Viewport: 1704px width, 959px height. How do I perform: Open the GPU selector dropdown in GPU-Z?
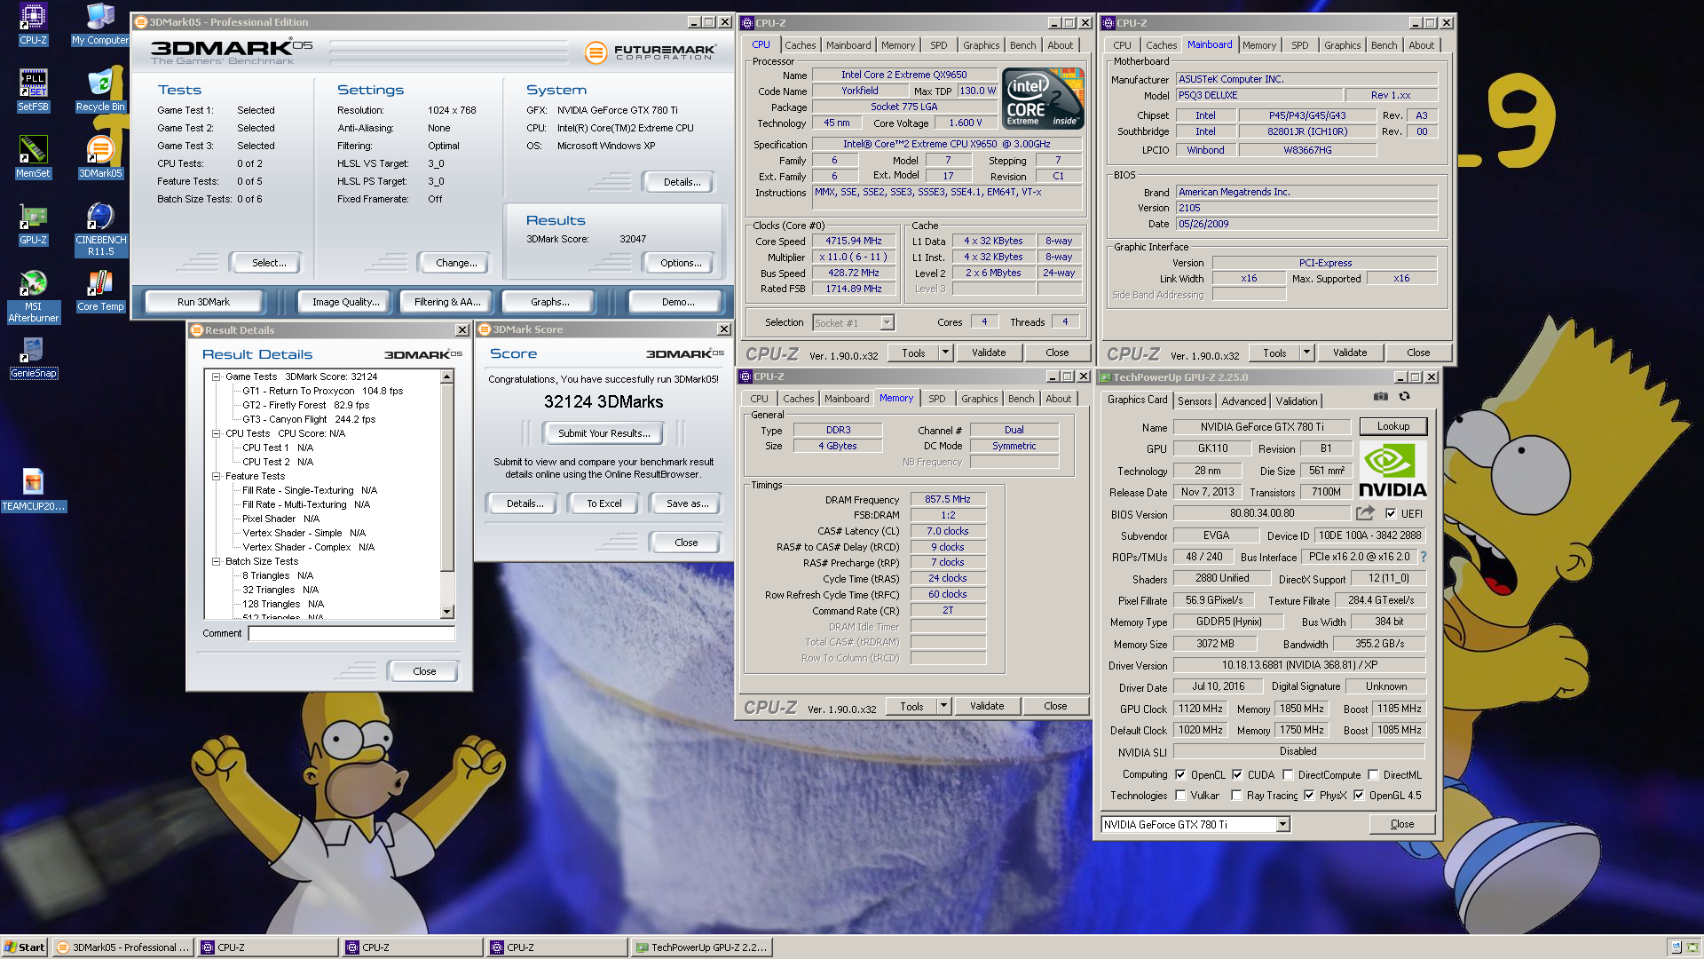coord(1282,825)
